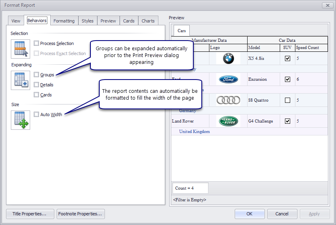Click the Ford logo in preview
The height and width of the screenshot is (225, 336).
coord(228,80)
